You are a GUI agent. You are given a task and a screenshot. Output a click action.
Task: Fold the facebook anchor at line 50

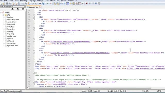(x=34, y=19)
